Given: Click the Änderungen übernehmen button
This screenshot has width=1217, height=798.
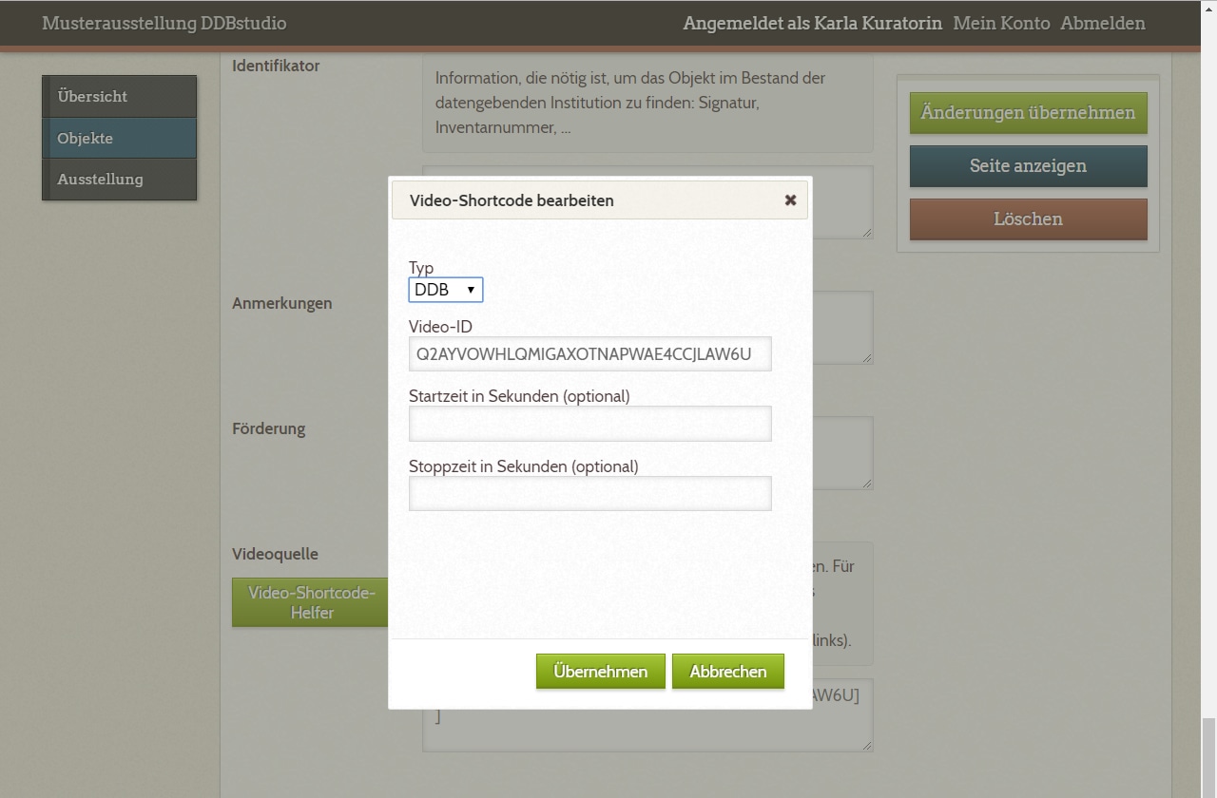Looking at the screenshot, I should [x=1028, y=112].
